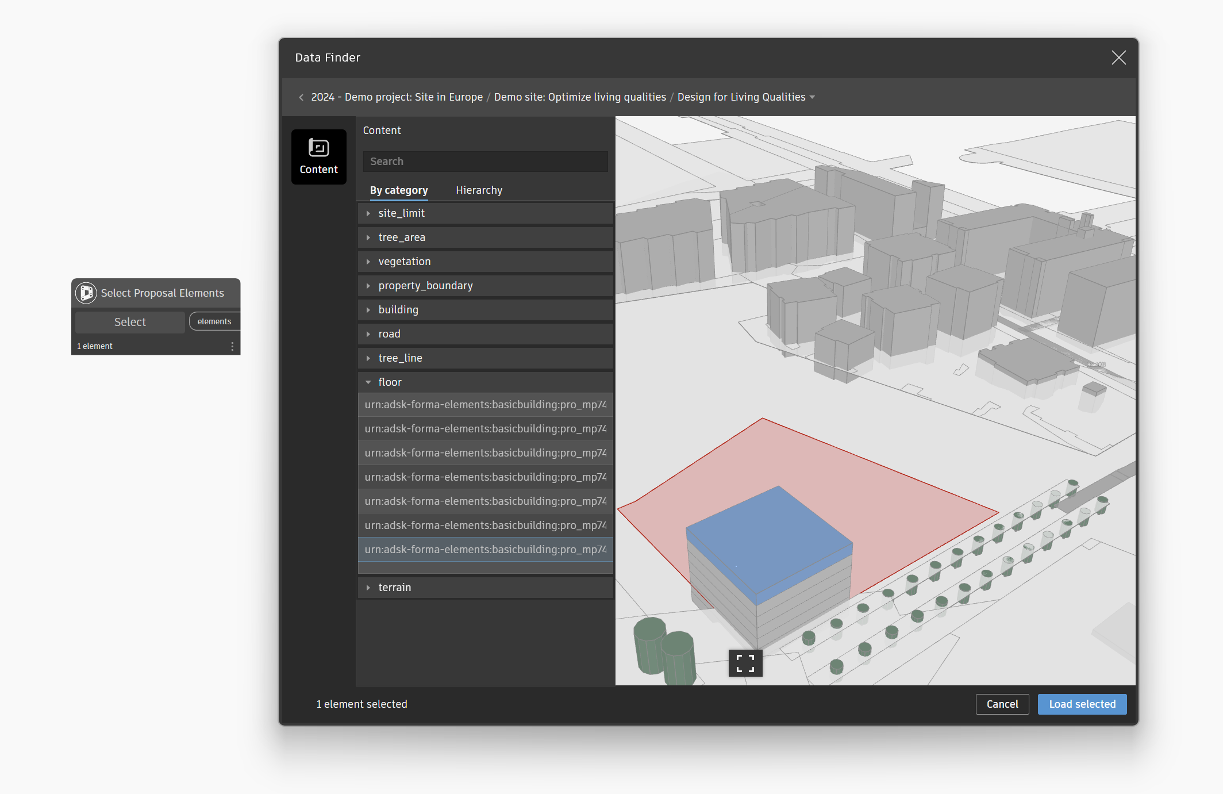
Task: Click the highlighted last floor urn item
Action: [485, 550]
